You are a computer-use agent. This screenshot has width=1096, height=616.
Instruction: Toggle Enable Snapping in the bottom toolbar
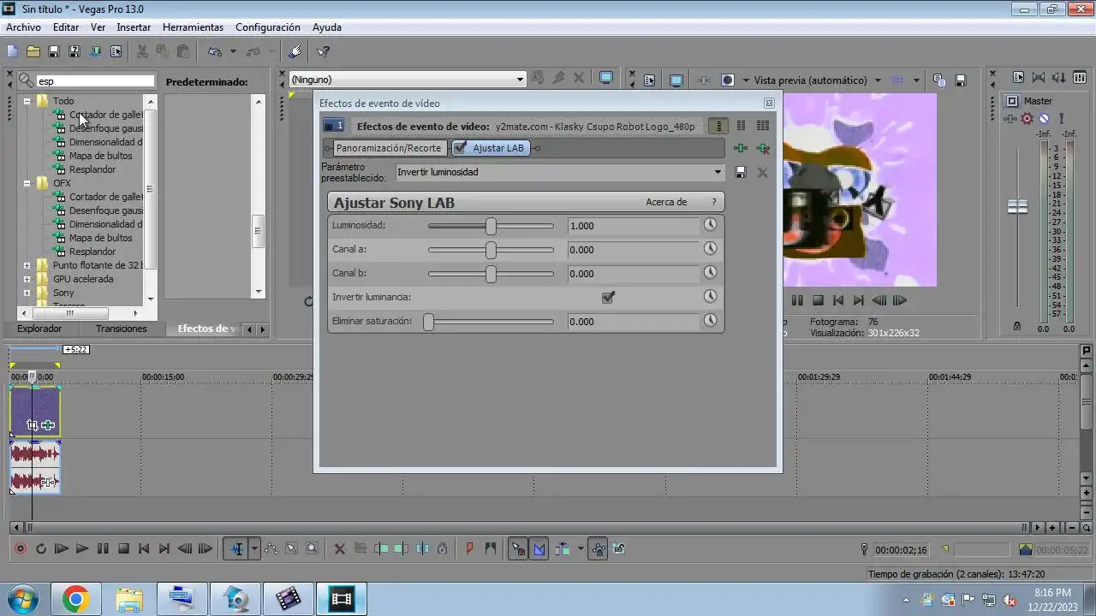[518, 549]
